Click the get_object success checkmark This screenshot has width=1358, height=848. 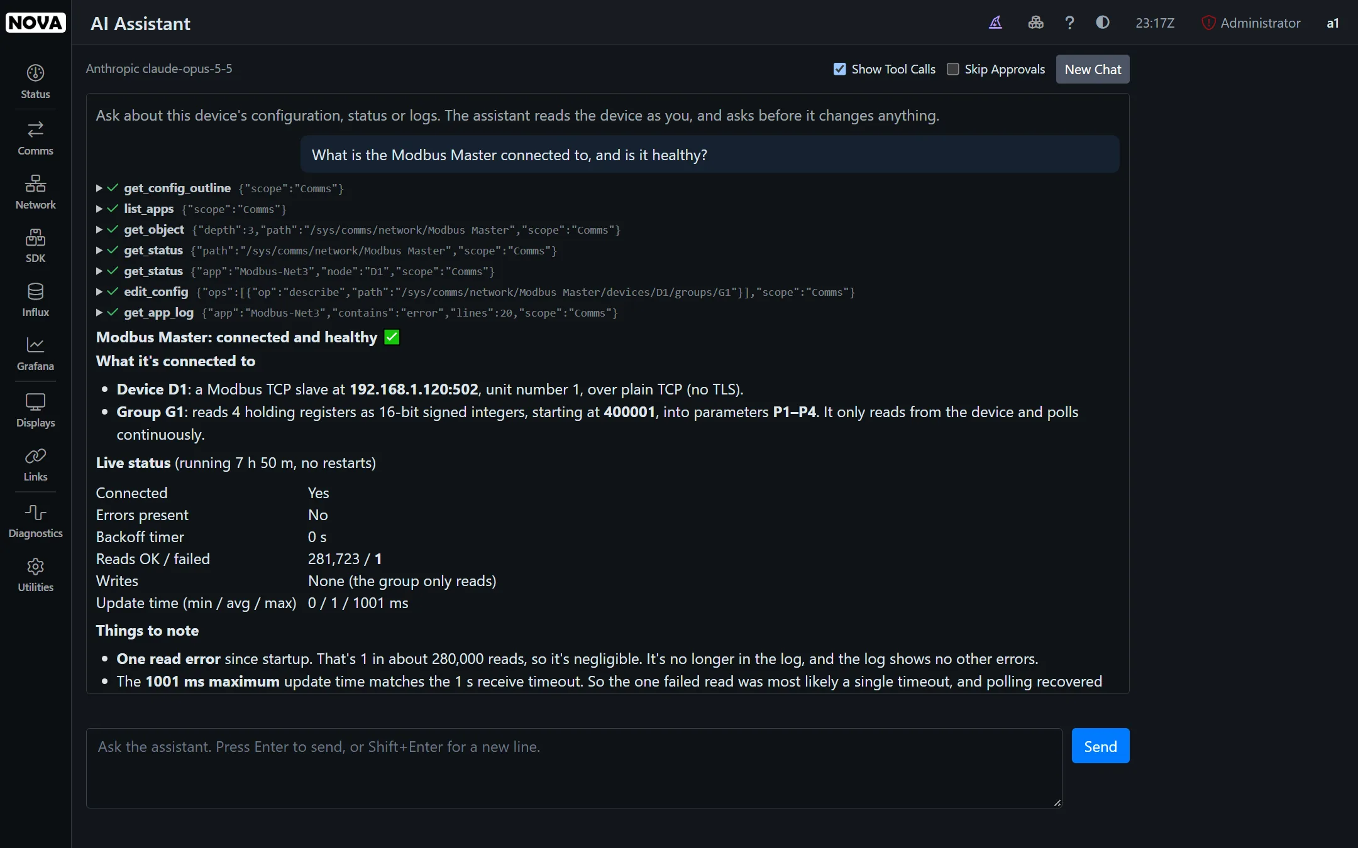[113, 229]
